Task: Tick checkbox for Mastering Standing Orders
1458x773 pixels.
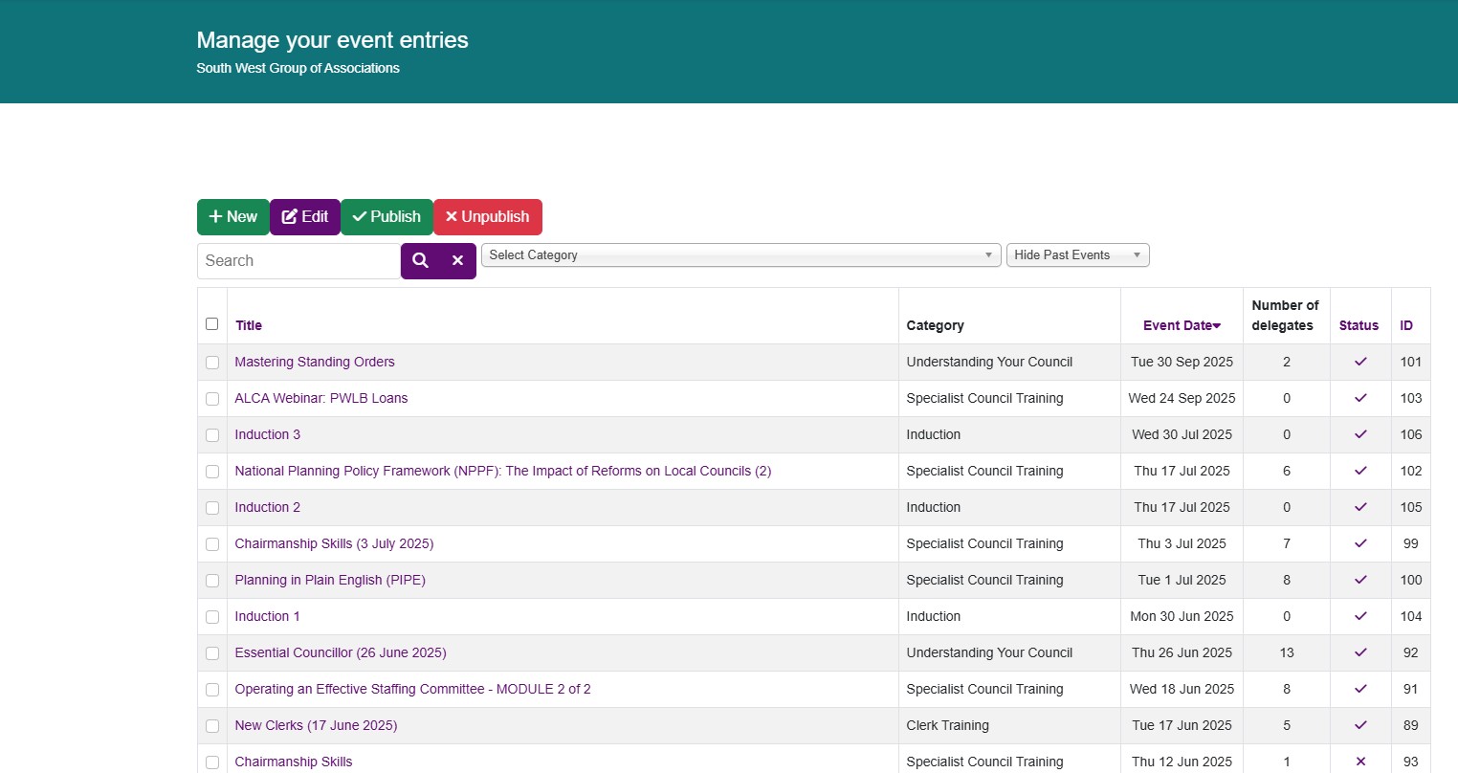Action: (212, 363)
